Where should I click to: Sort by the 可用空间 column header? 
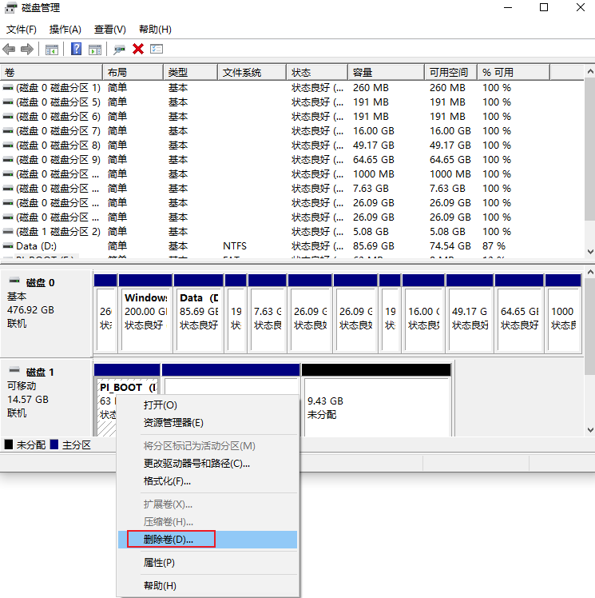(x=451, y=73)
